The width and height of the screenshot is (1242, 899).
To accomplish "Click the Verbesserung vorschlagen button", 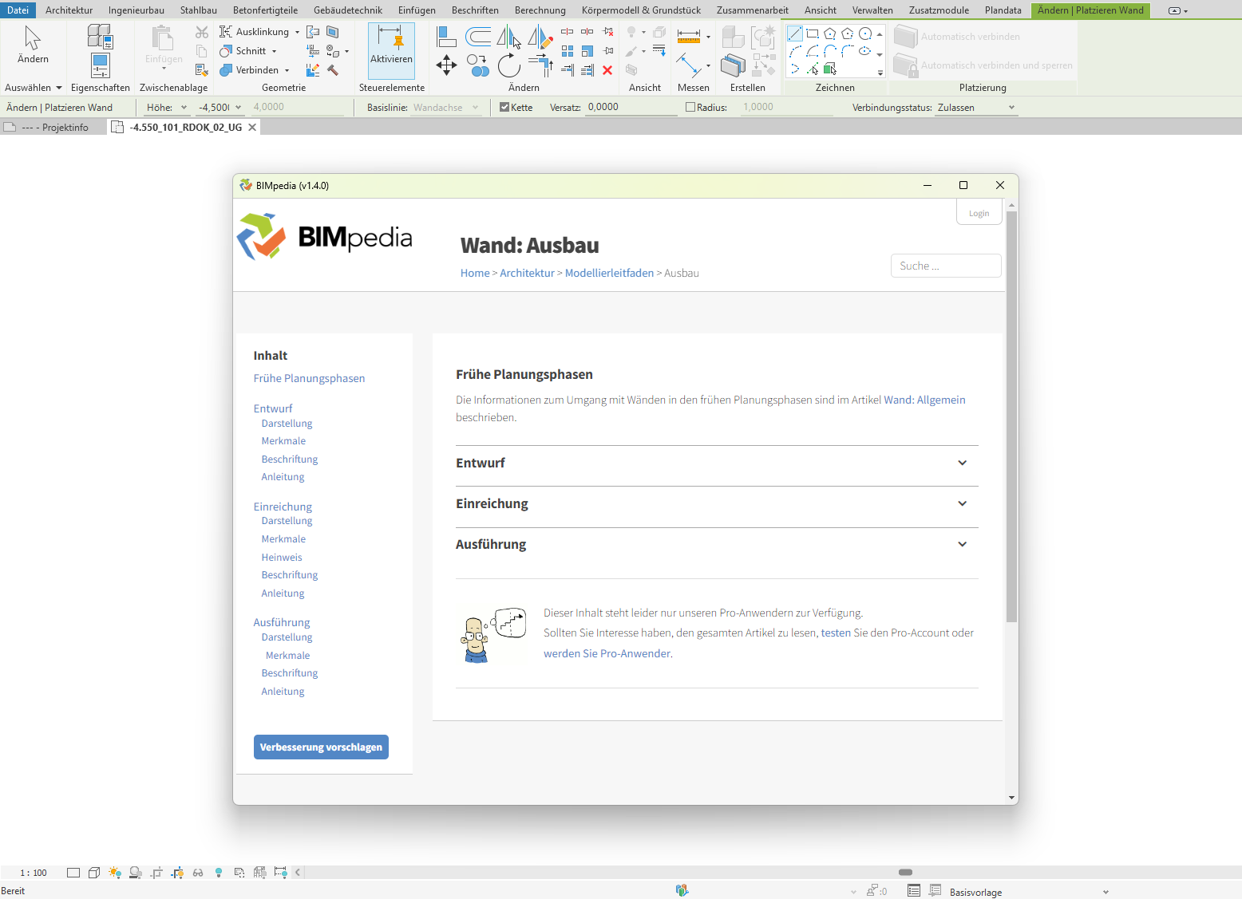I will 321,747.
